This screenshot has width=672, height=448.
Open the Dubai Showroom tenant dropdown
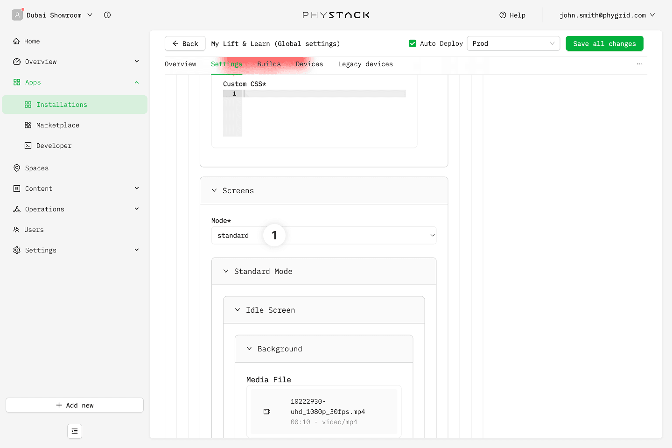point(59,15)
